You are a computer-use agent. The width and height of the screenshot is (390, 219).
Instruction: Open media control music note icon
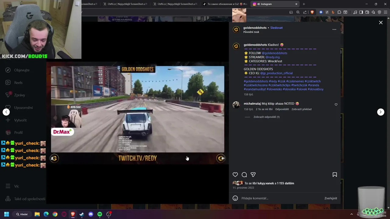click(x=355, y=12)
